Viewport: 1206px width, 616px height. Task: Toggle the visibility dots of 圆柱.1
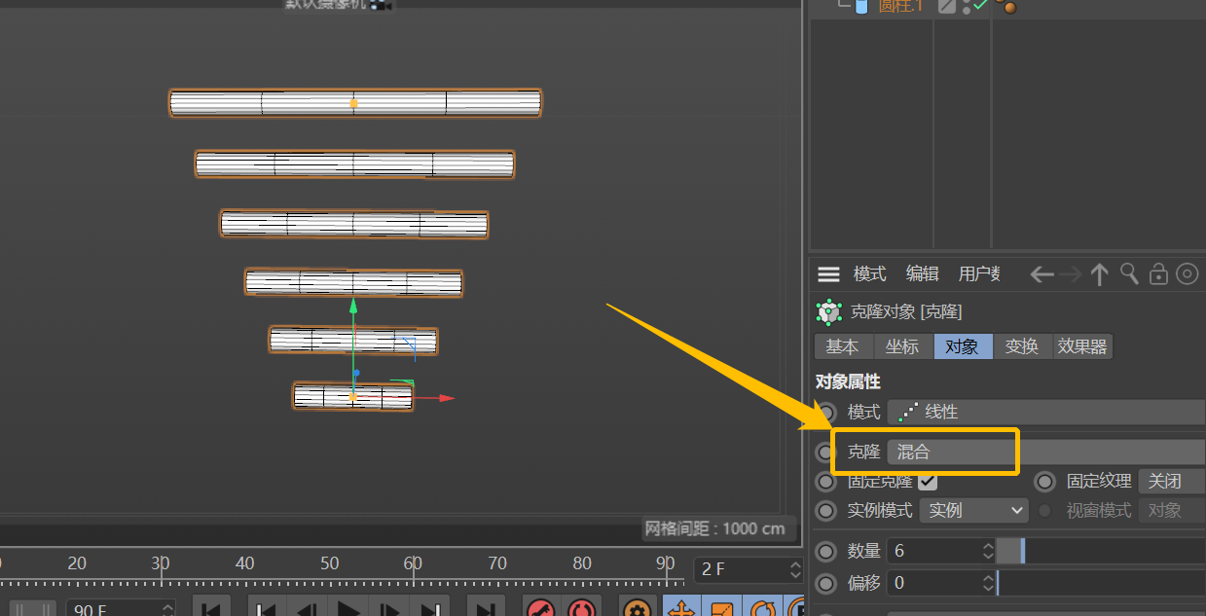966,7
